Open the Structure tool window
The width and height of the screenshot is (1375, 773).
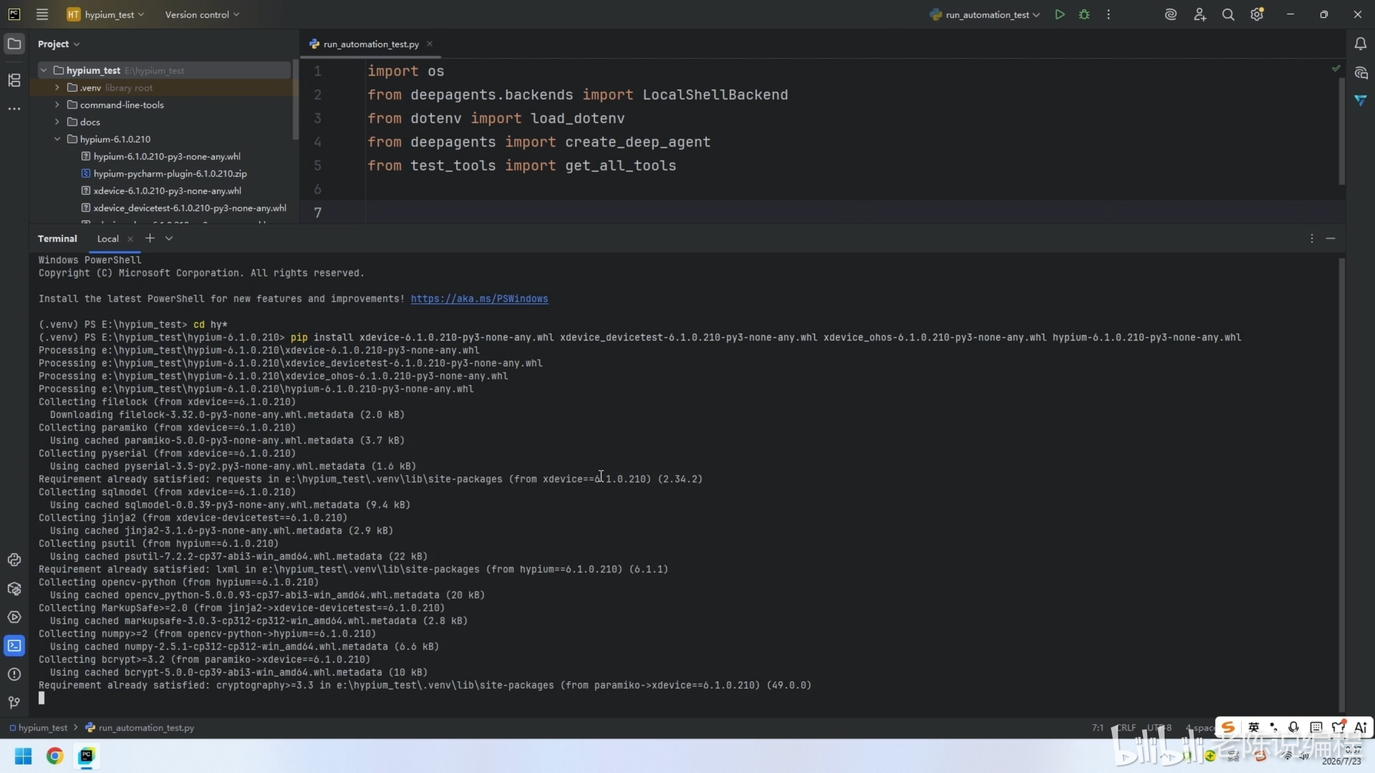15,80
